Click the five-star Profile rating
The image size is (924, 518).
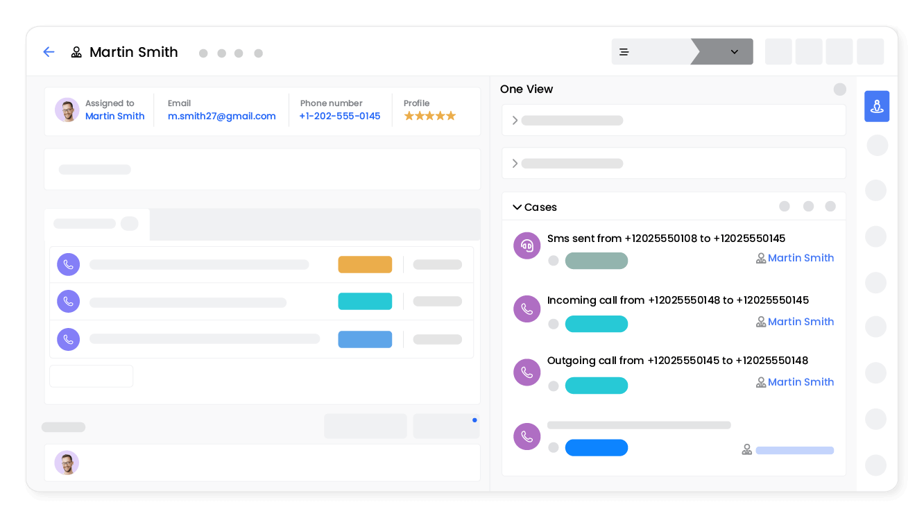[429, 116]
